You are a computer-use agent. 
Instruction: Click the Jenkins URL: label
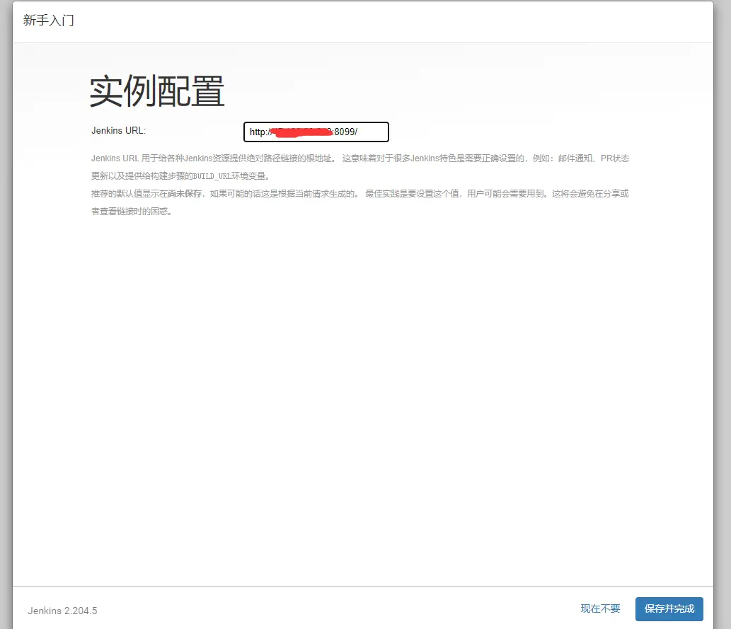[118, 131]
